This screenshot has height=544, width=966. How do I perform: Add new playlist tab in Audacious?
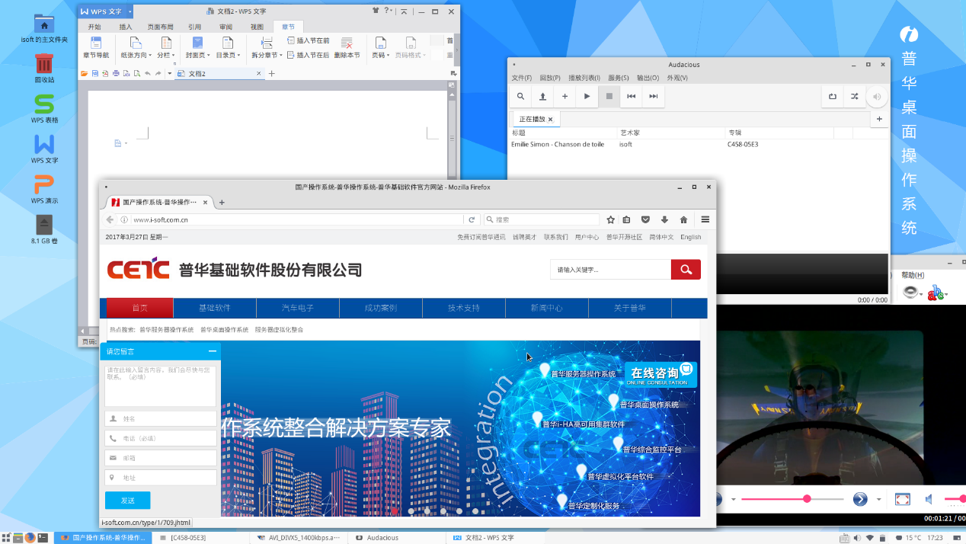coord(879,120)
